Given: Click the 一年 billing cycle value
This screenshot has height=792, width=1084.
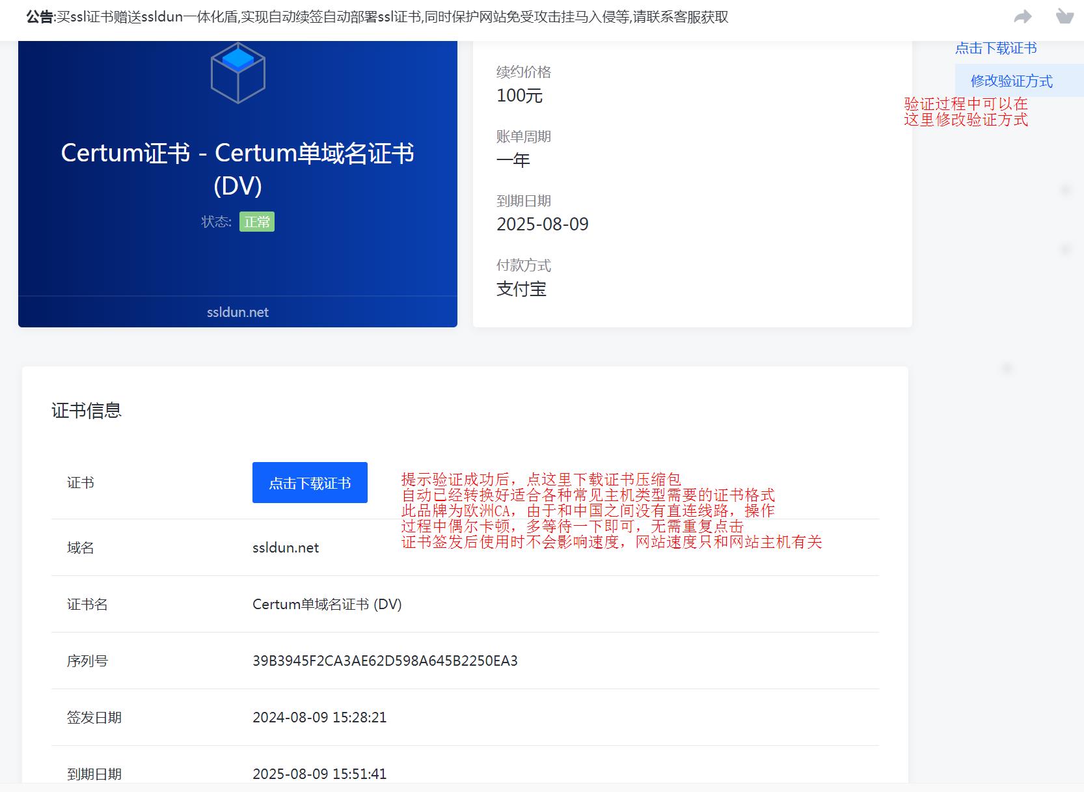Looking at the screenshot, I should point(513,160).
